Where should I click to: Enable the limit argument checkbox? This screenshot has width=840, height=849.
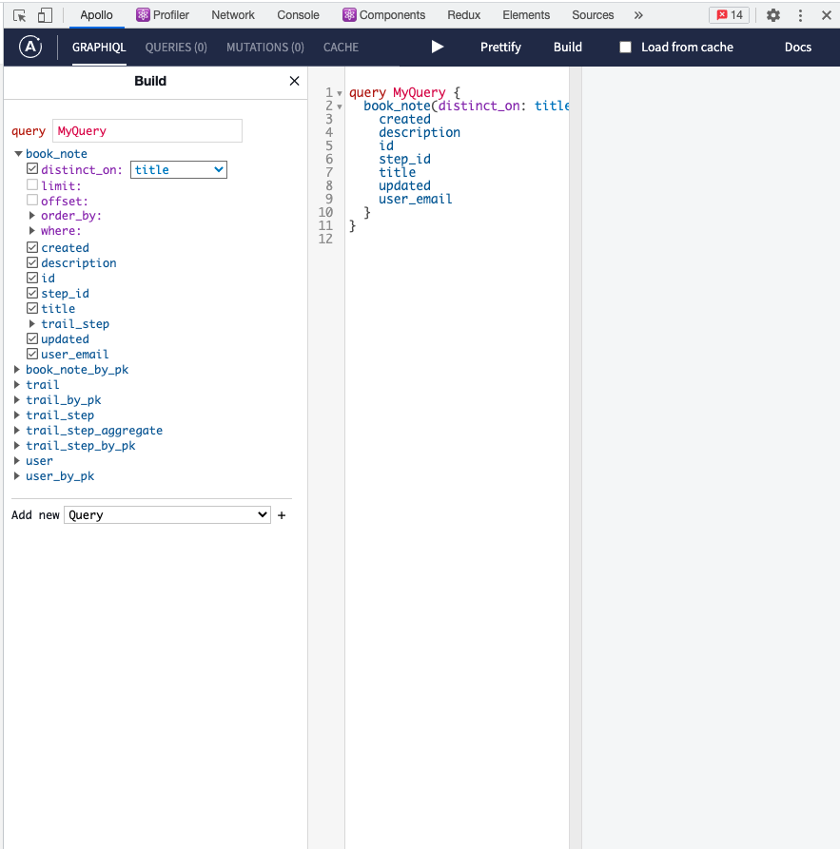click(32, 185)
